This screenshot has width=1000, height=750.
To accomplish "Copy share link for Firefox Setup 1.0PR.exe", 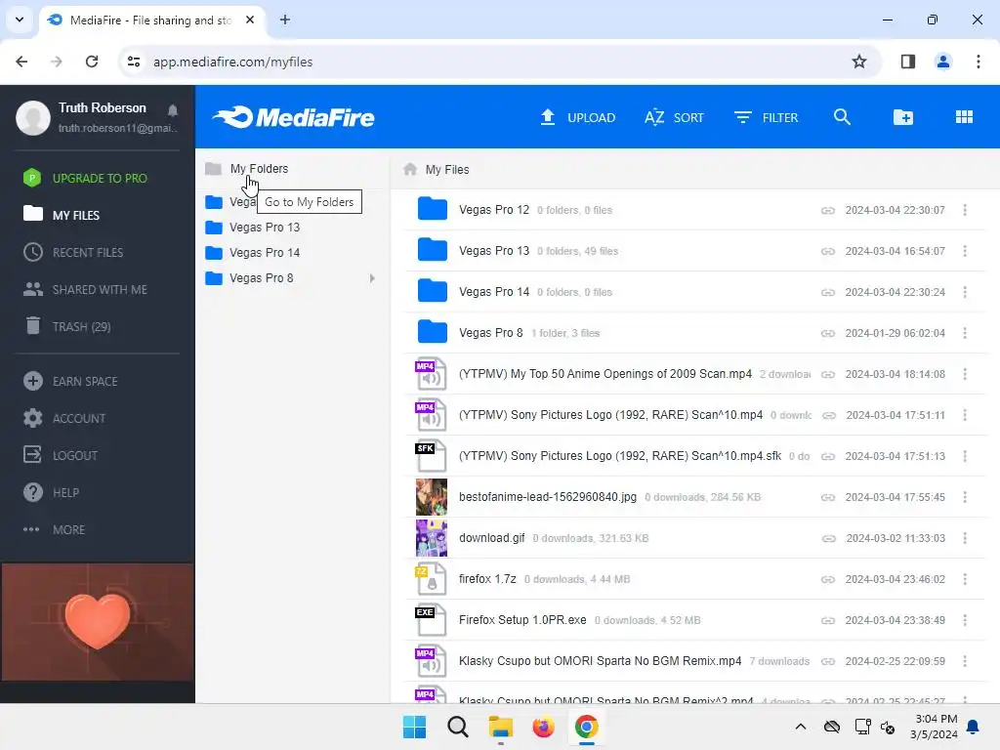I will pyautogui.click(x=828, y=620).
